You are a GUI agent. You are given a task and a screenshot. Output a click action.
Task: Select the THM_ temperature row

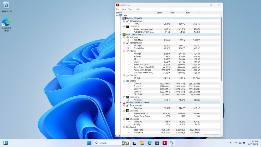(x=167, y=24)
